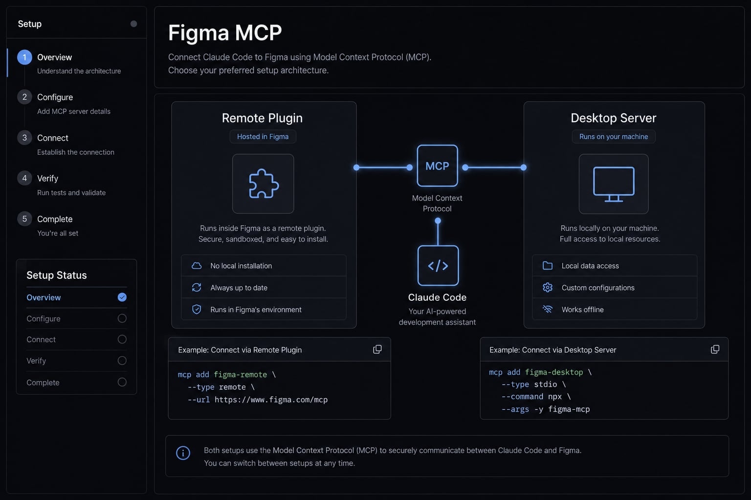Click step number 3 circle
Viewport: 751px width, 500px height.
(x=24, y=137)
